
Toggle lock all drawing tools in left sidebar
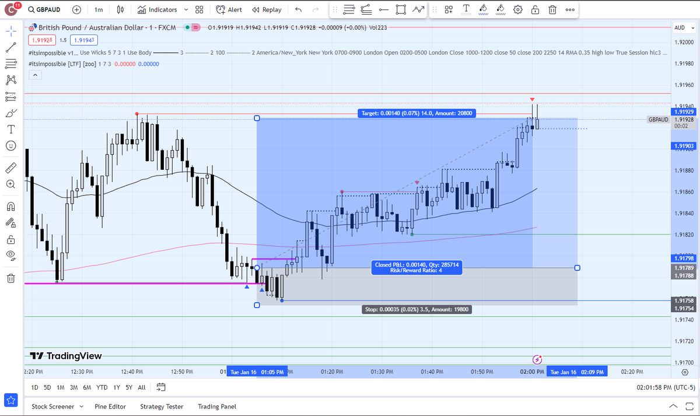click(10, 239)
